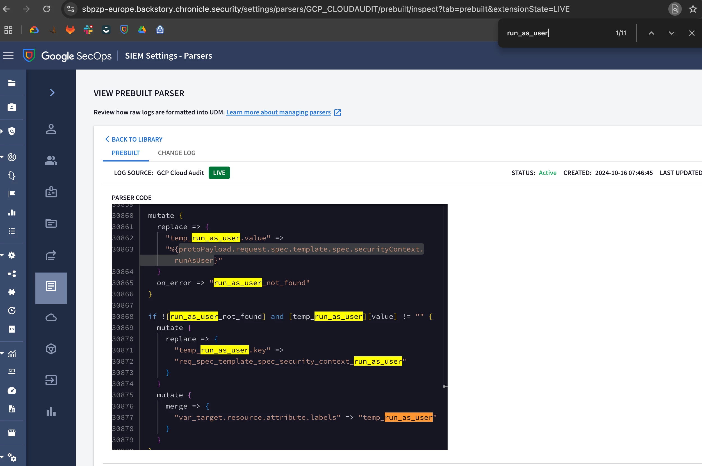Select the report file with bars icon

(x=12, y=409)
